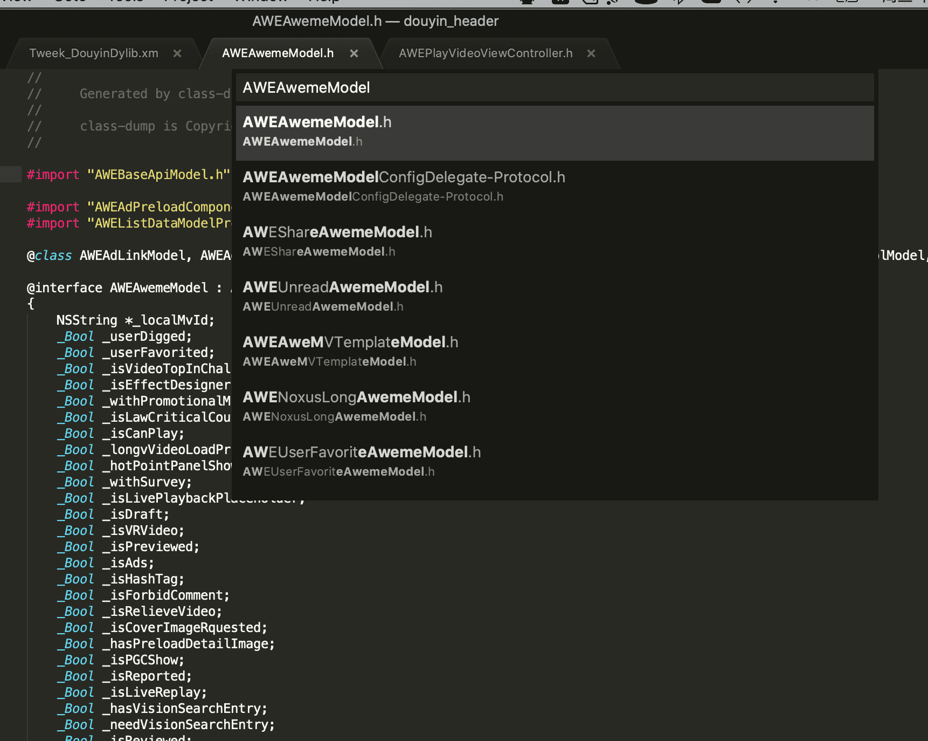Click the _isForbidComment variable line
This screenshot has width=928, height=741.
tap(143, 595)
